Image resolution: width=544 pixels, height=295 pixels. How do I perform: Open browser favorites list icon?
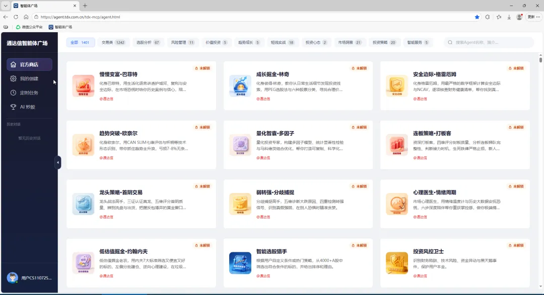click(x=499, y=17)
